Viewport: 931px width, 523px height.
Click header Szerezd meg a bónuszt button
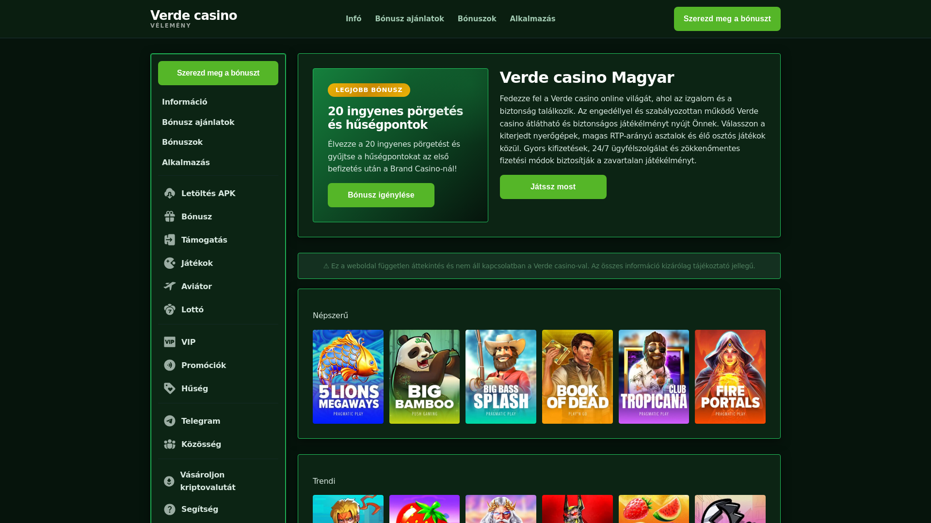click(x=727, y=19)
